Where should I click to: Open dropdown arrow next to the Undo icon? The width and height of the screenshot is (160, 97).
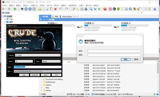(x=63, y=9)
